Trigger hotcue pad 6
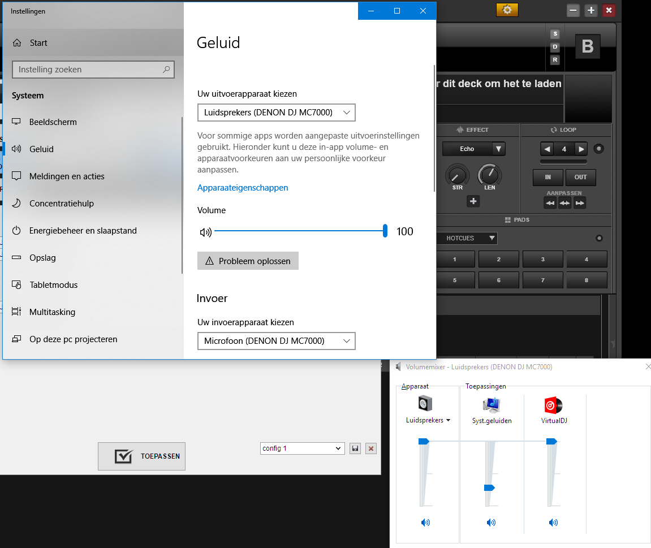Image resolution: width=651 pixels, height=548 pixels. click(x=499, y=281)
